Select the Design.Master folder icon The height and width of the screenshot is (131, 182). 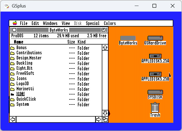(x=12, y=58)
